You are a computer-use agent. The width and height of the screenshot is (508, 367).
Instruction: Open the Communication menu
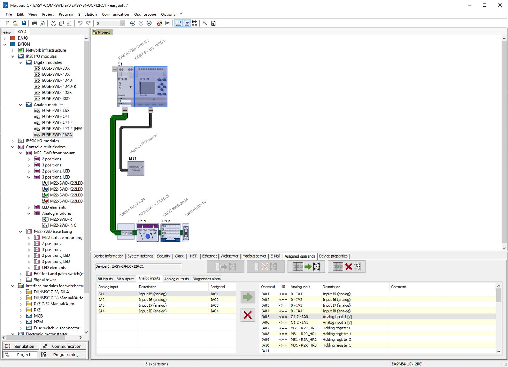(x=115, y=14)
